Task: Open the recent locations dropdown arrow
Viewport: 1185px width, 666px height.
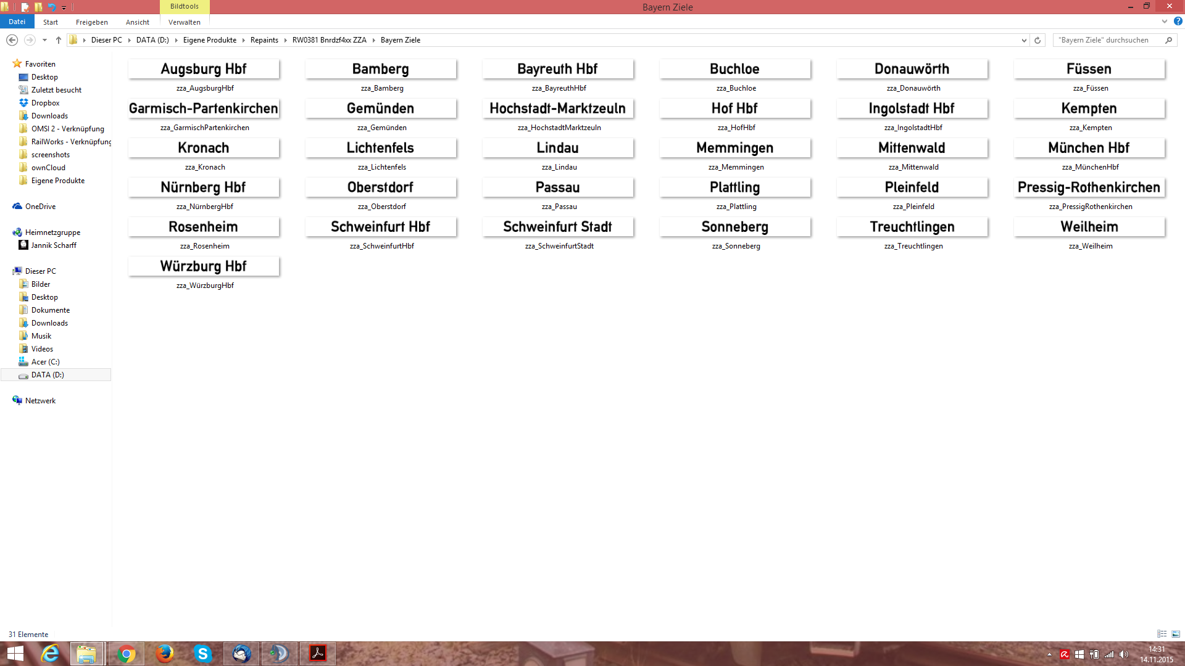Action: (44, 40)
